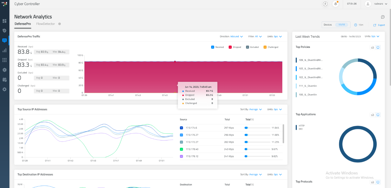Open the dashboard grid icon in sidebar
This screenshot has width=391, height=188.
tap(4, 21)
